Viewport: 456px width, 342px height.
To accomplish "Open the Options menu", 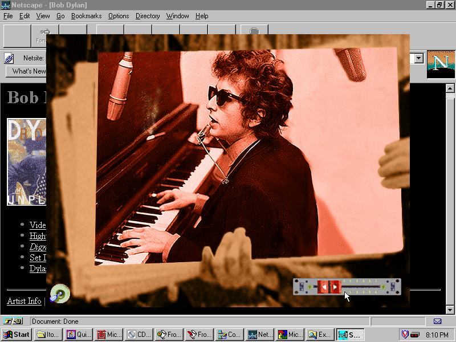I will [119, 16].
